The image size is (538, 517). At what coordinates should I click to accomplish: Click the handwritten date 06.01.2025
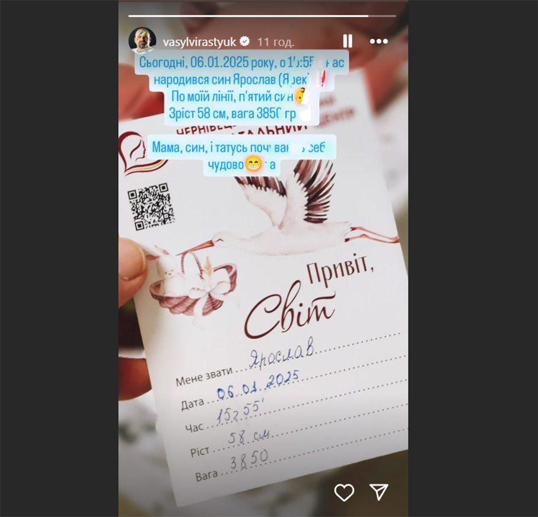point(258,385)
